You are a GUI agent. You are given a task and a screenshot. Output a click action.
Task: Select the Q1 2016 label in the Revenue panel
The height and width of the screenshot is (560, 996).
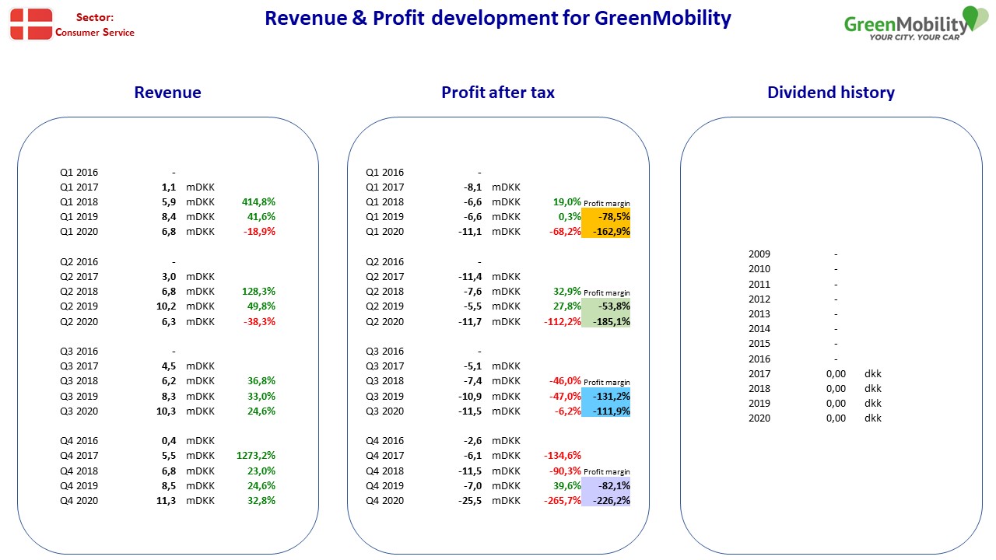79,173
